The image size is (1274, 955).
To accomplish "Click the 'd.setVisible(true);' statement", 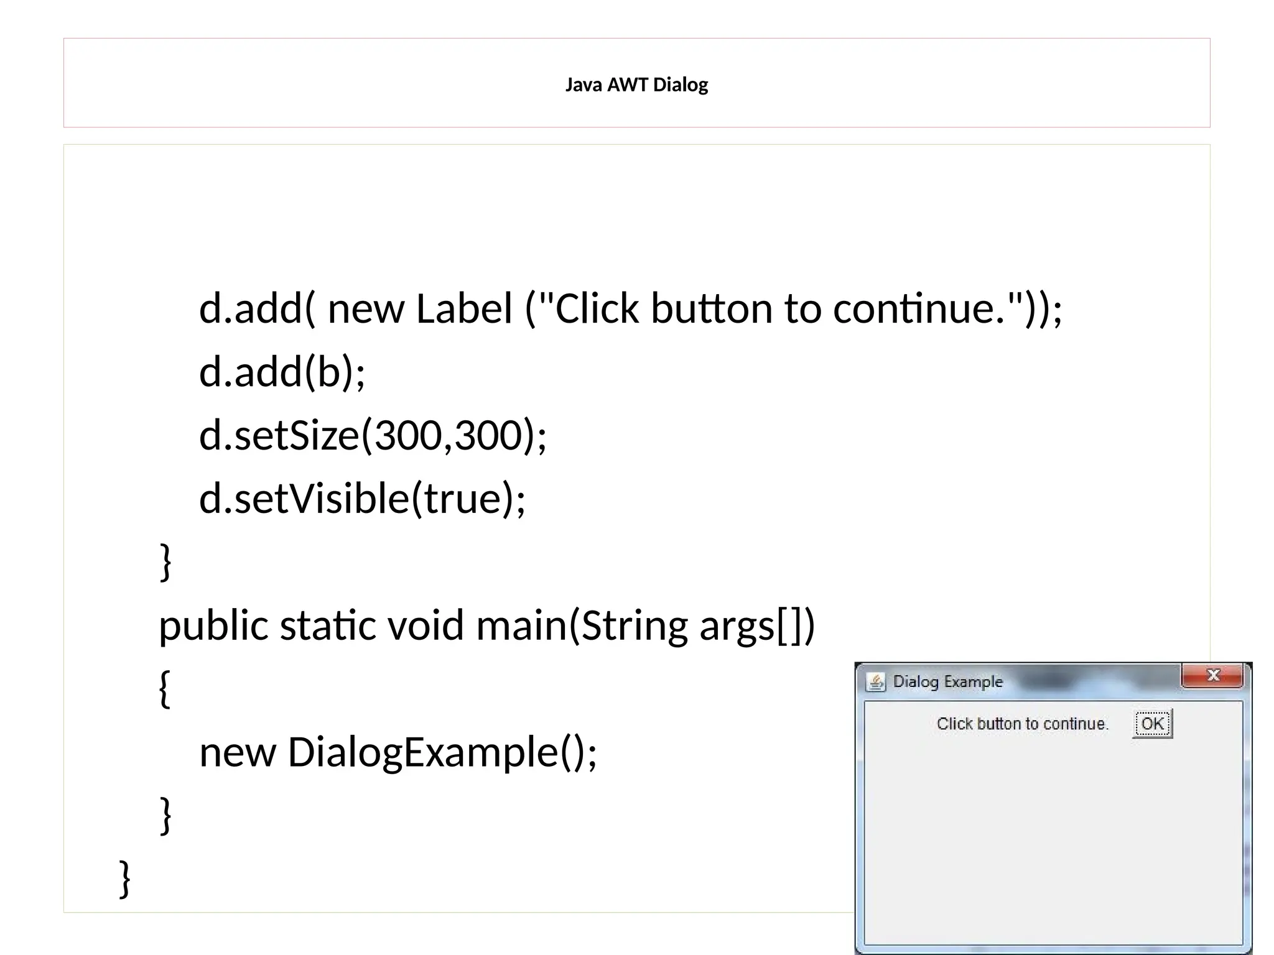I will [362, 499].
